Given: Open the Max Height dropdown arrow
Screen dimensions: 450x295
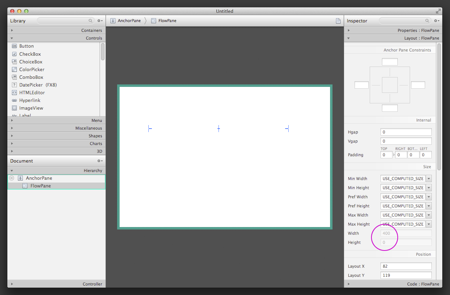Looking at the screenshot, I should click(x=429, y=224).
